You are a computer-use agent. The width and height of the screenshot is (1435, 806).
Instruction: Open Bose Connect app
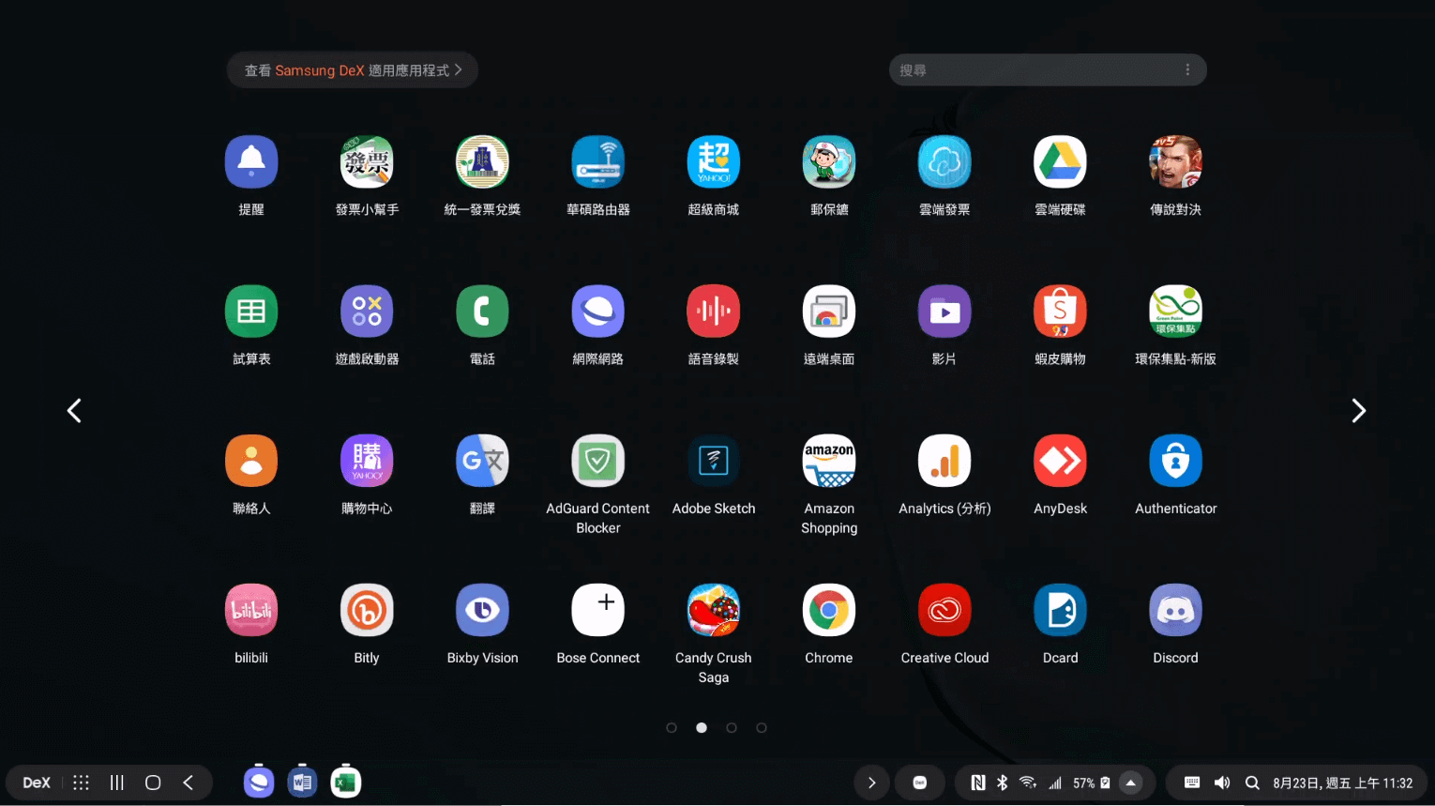[x=598, y=610]
